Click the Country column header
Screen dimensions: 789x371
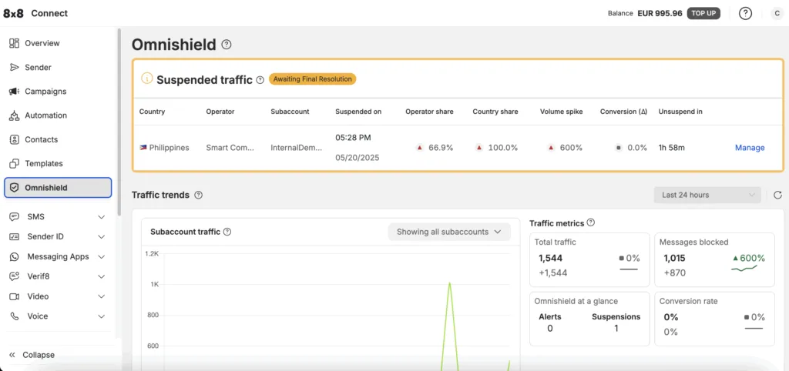tap(152, 112)
